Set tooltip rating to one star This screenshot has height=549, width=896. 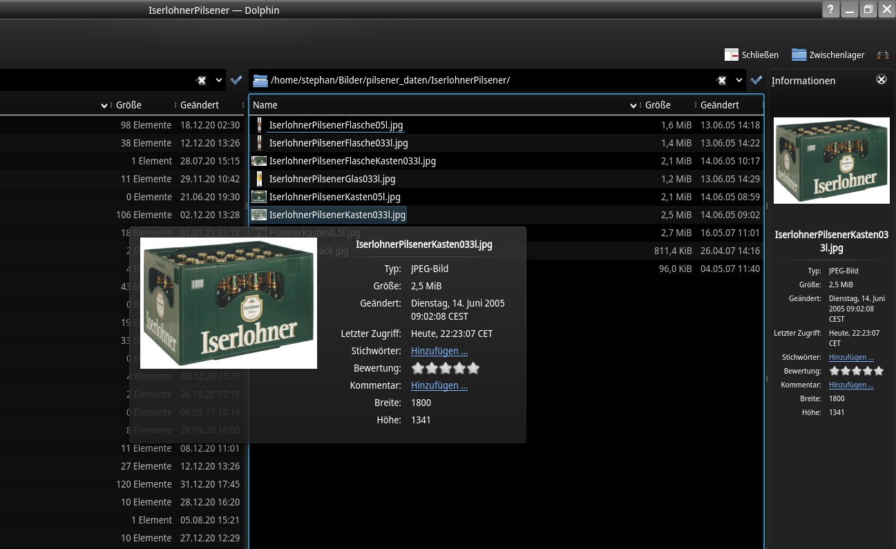tap(418, 368)
